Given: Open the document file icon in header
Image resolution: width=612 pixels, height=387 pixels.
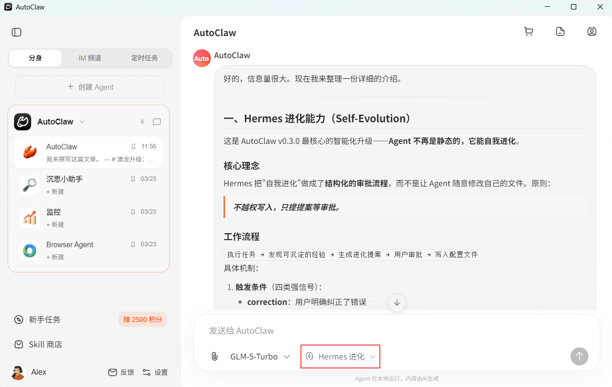Looking at the screenshot, I should tap(560, 32).
